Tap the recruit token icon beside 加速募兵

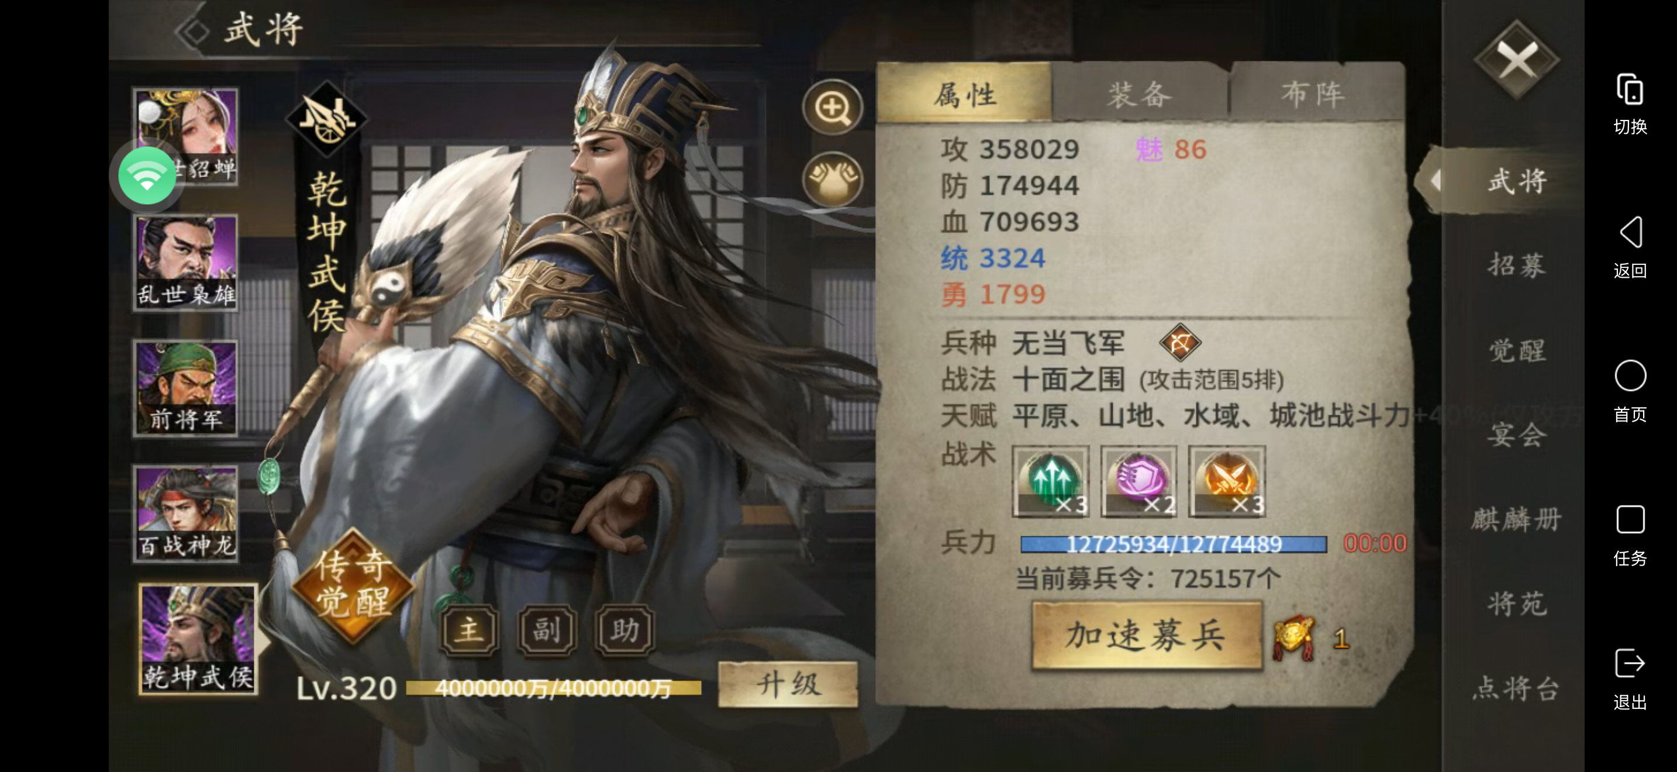pyautogui.click(x=1295, y=638)
